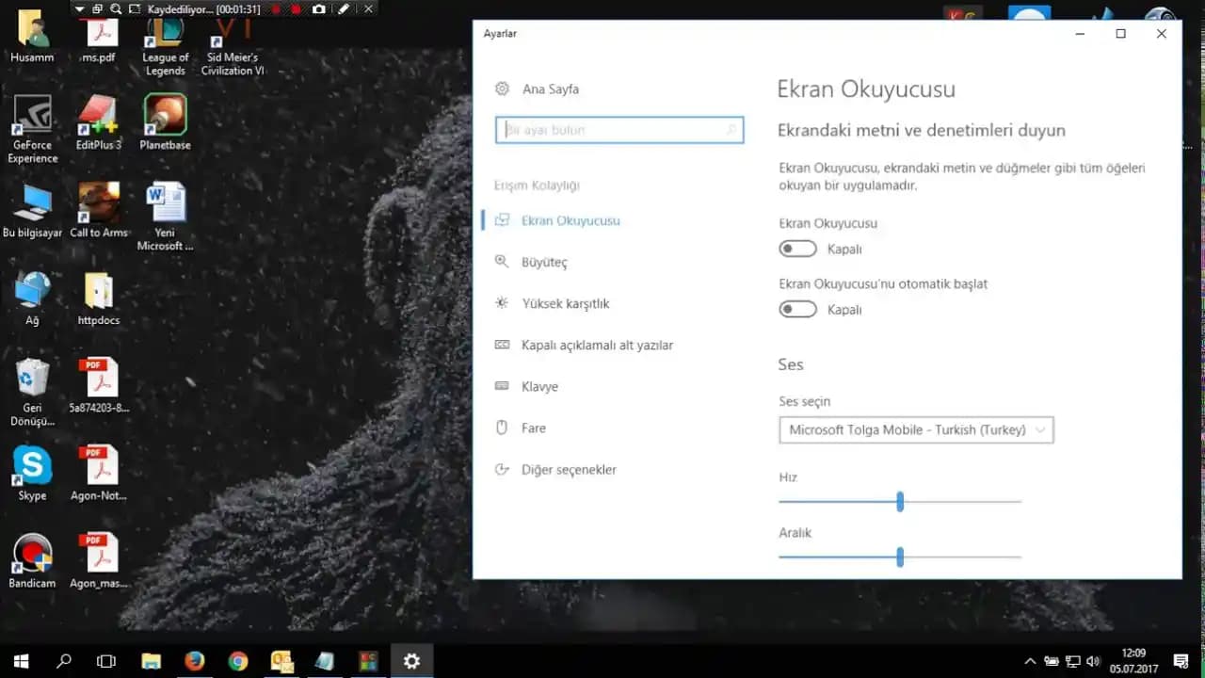This screenshot has height=678, width=1205.
Task: Enable the Ekran Okuyucusu switch
Action: [797, 248]
